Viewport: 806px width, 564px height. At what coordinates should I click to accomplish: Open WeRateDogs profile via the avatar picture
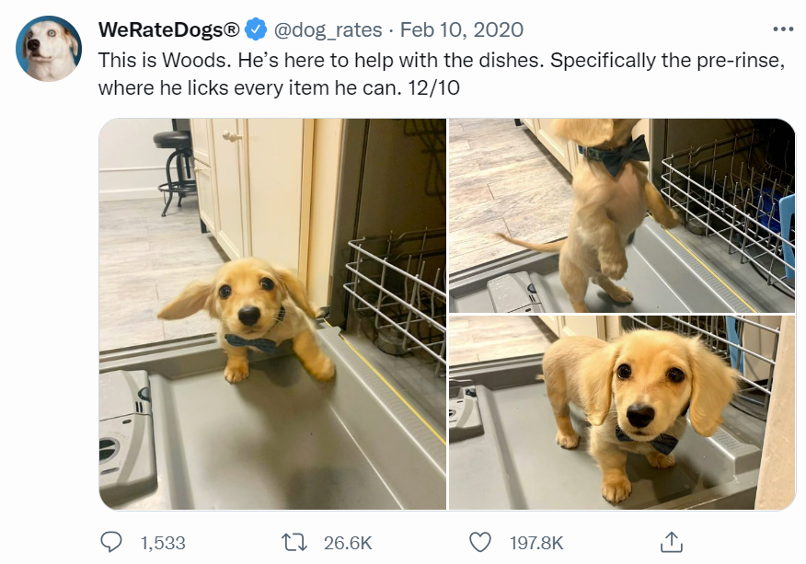click(x=49, y=42)
